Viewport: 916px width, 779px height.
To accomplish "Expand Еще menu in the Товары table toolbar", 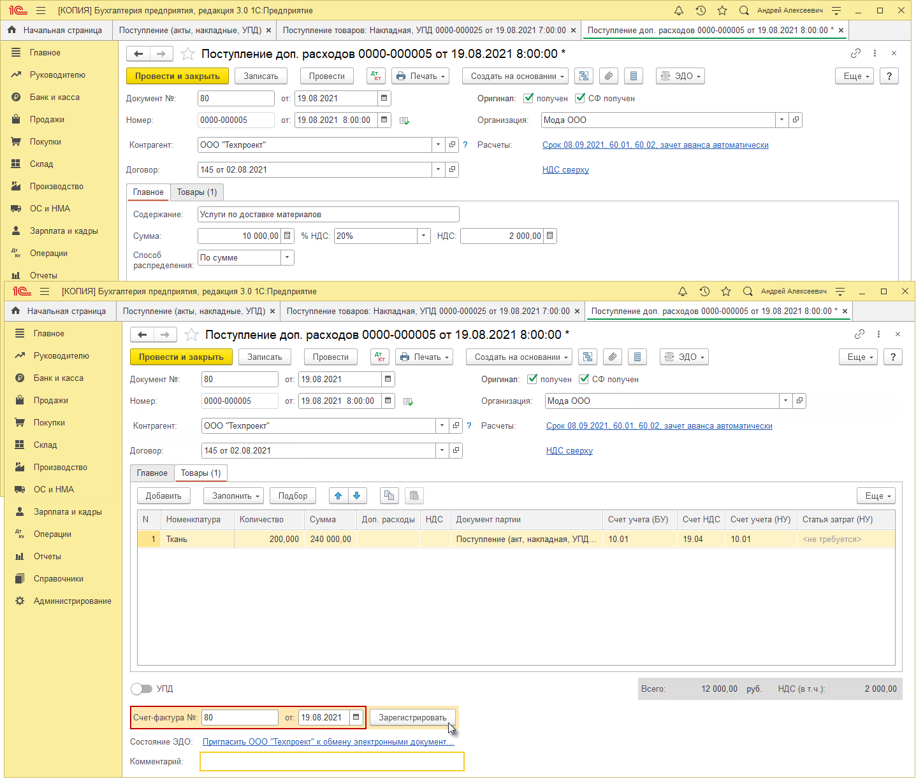I will coord(876,496).
